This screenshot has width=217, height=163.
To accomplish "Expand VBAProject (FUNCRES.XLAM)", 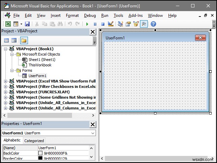I will pos(5,92).
